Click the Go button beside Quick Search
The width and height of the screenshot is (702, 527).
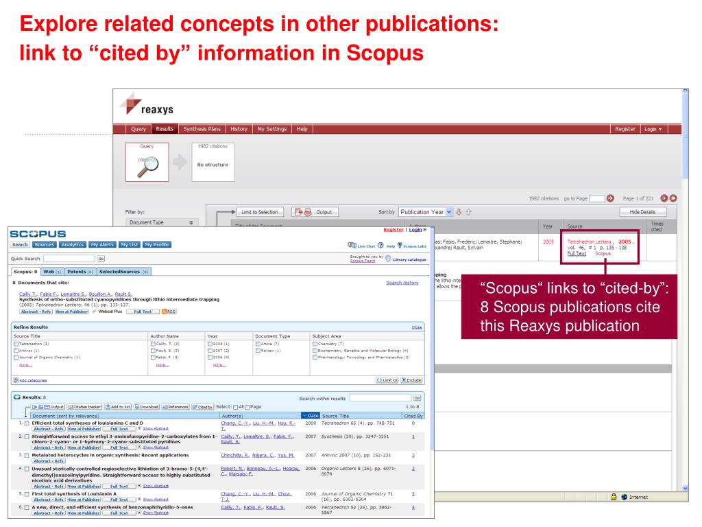click(x=101, y=259)
